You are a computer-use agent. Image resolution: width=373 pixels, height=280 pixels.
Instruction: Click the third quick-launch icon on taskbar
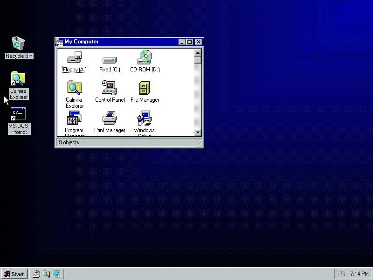click(56, 274)
